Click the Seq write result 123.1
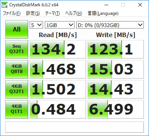The width and height of the screenshot is (149, 136). [x=116, y=49]
